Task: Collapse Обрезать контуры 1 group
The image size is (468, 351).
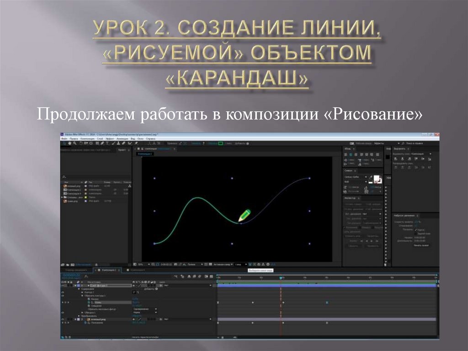Action: (x=82, y=296)
